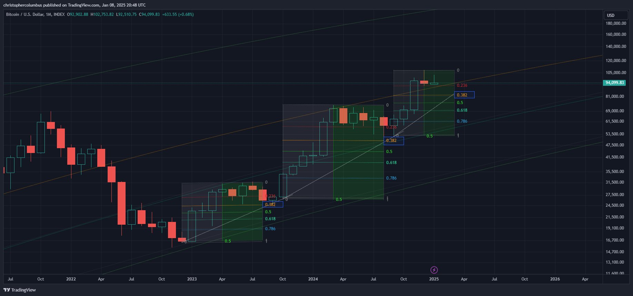Click the tall green November 2024 candle
Viewport: 633px width, 296px height.
point(414,95)
